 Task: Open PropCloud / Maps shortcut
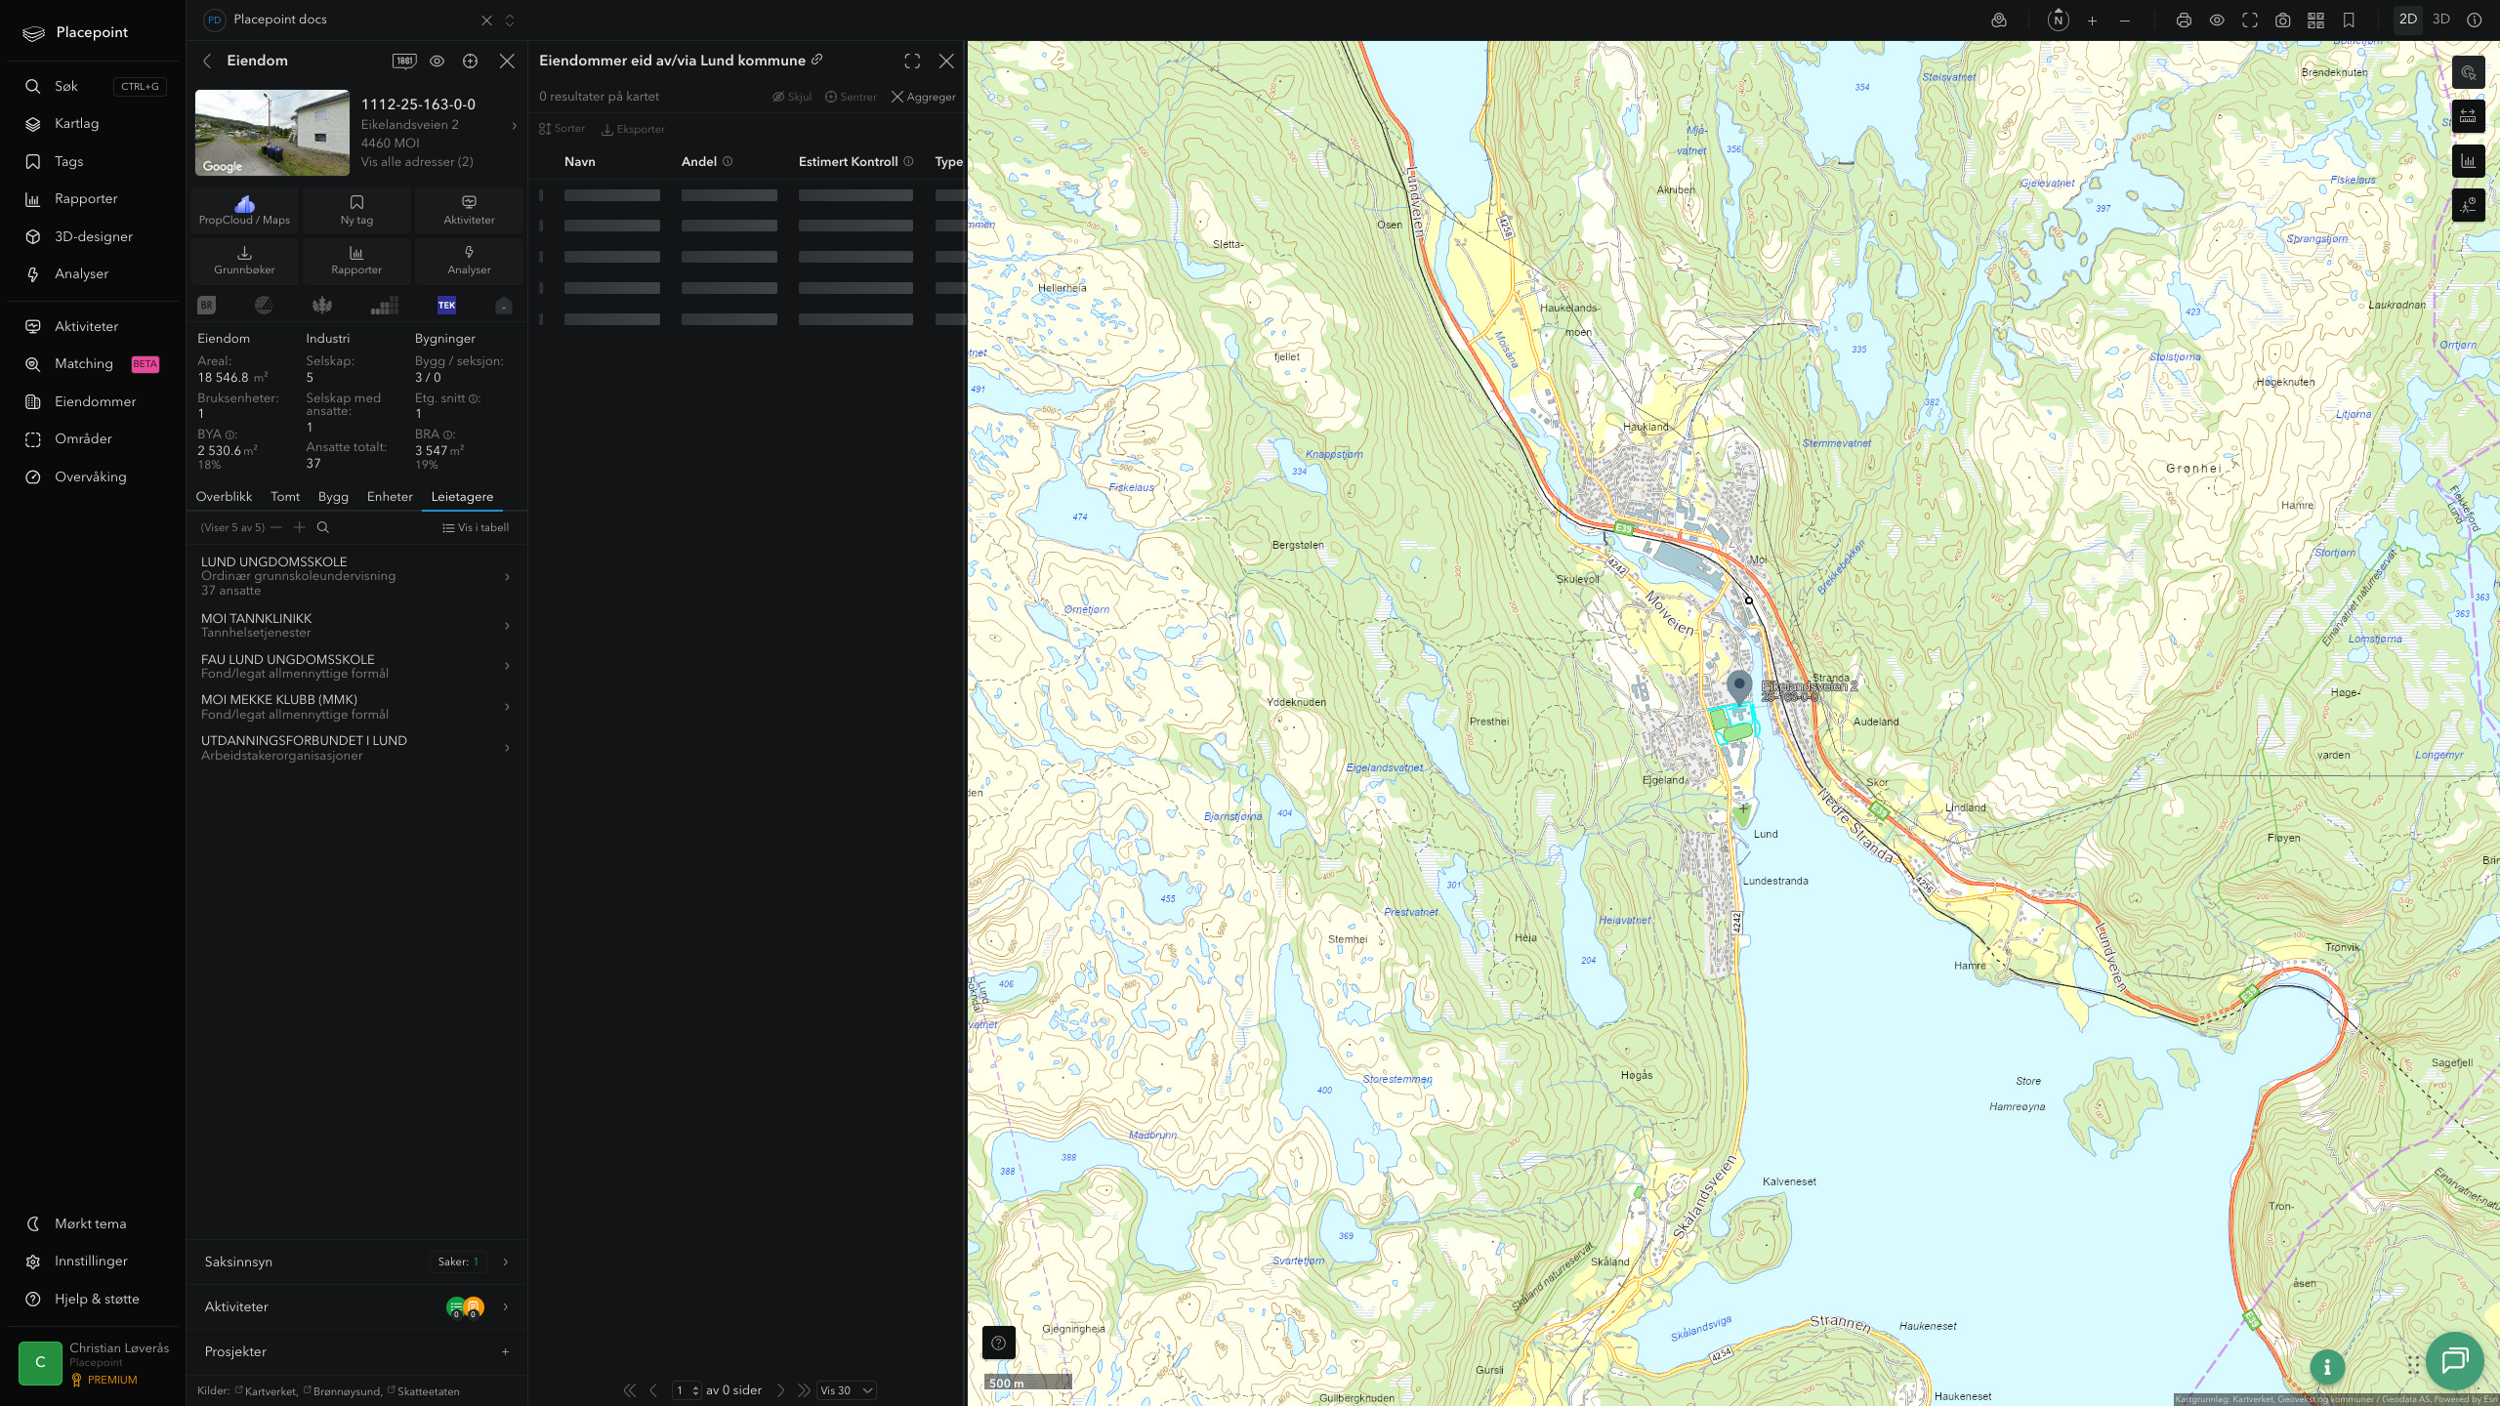pos(244,210)
